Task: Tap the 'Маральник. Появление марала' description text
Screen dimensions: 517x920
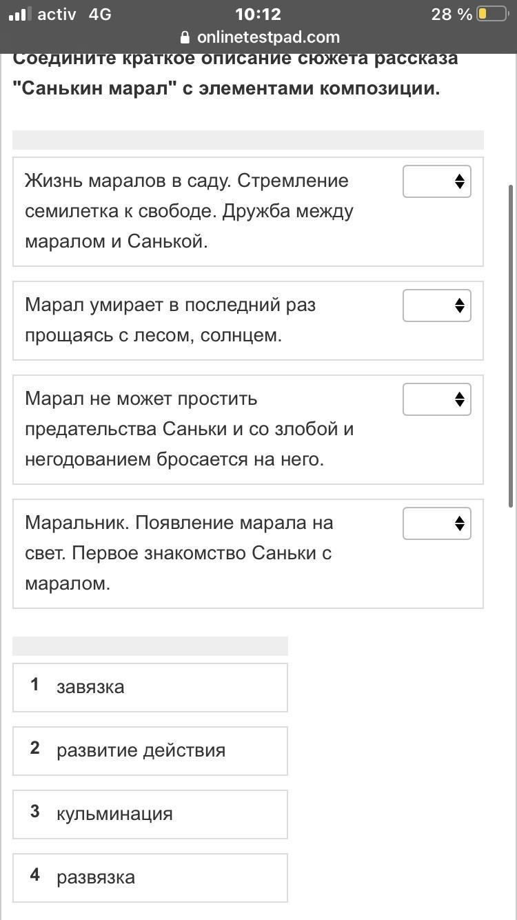Action: tap(179, 553)
